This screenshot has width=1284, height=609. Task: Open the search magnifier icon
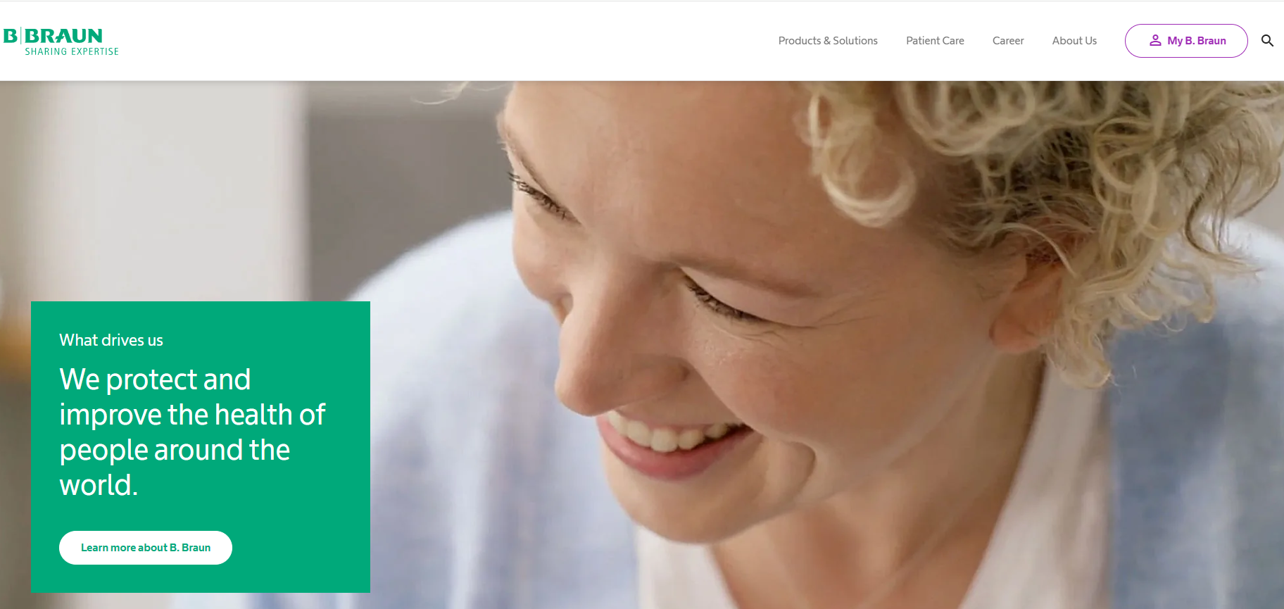(x=1267, y=41)
